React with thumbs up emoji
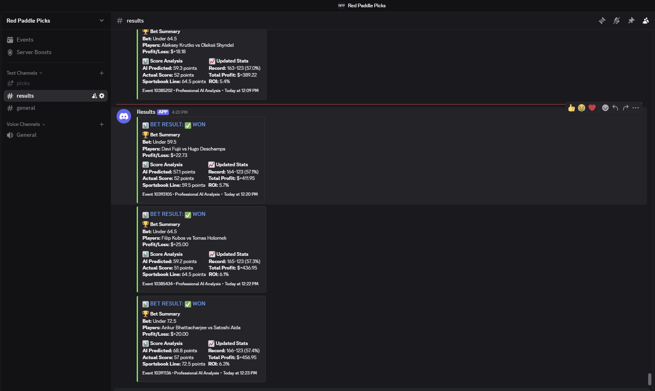The image size is (655, 391). click(x=571, y=108)
